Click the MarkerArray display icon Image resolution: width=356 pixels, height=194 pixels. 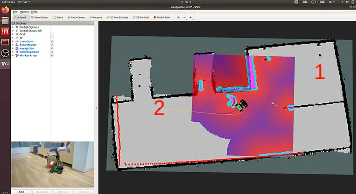tap(17, 55)
